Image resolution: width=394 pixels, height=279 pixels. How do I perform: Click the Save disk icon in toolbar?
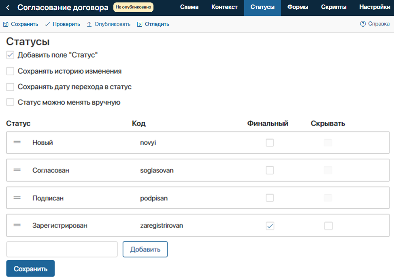[x=6, y=24]
